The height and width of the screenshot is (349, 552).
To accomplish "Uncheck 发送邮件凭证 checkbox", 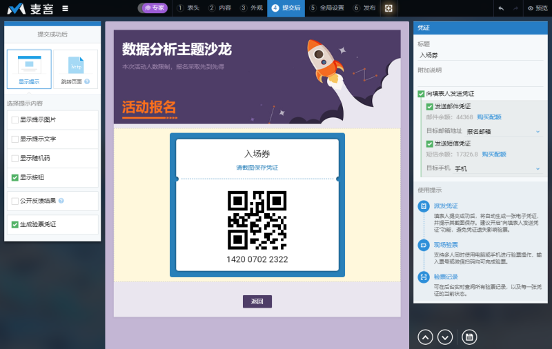I will point(429,107).
